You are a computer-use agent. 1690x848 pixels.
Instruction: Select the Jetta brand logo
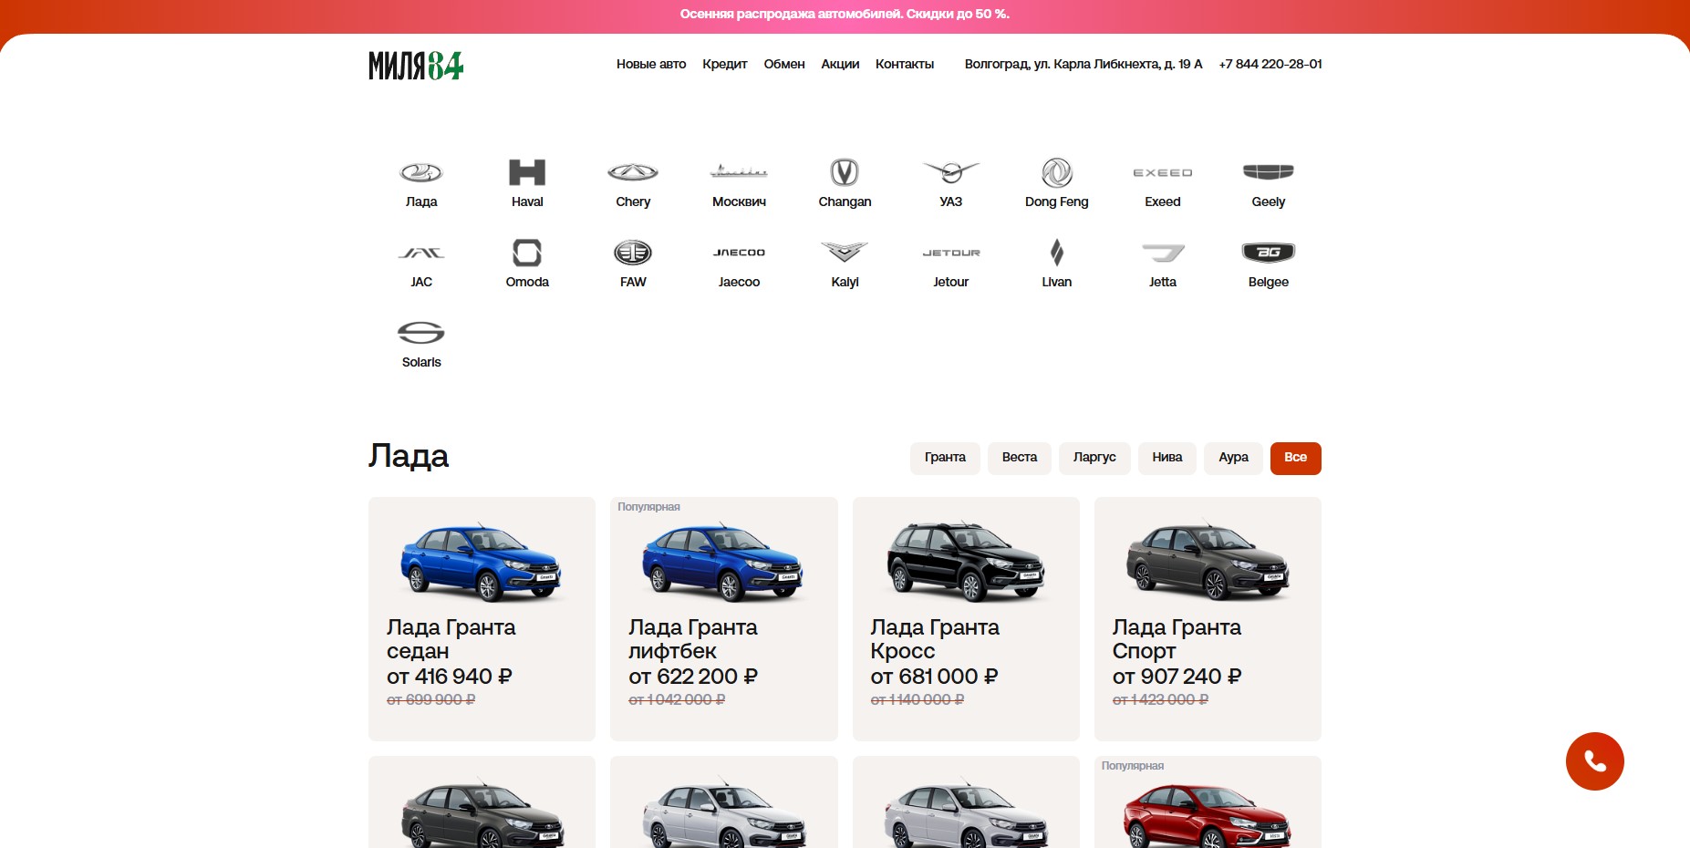[x=1163, y=253]
